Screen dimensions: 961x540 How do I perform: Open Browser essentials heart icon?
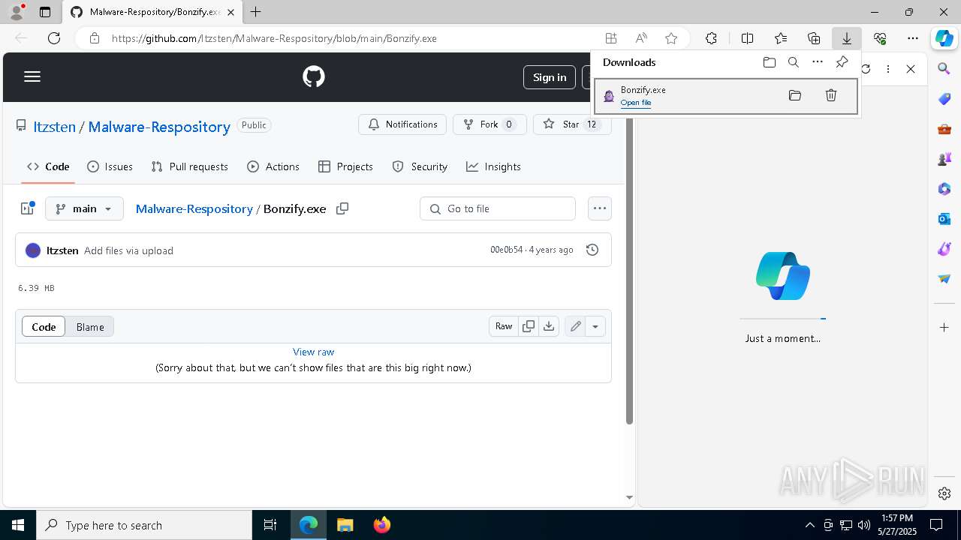[880, 38]
